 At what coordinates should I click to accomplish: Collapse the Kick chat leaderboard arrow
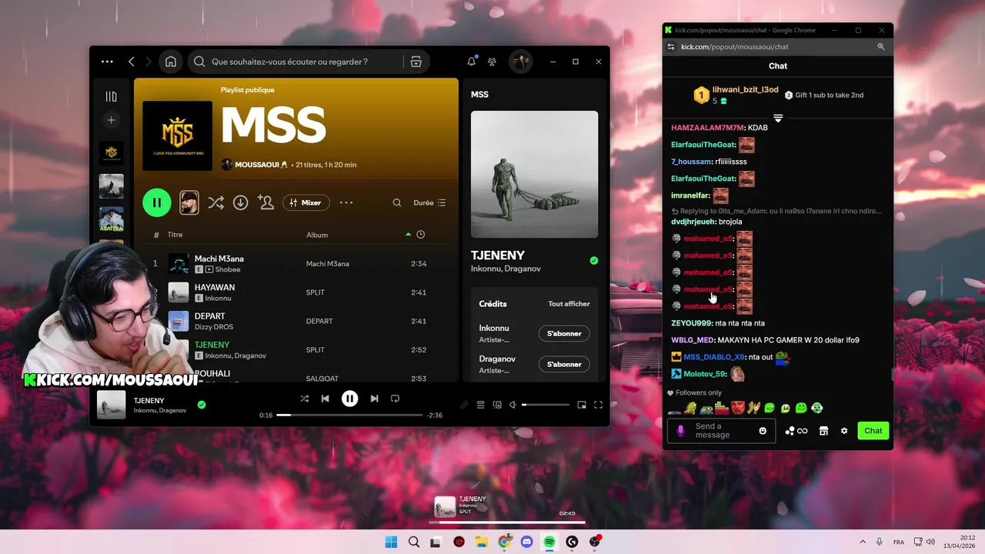pyautogui.click(x=778, y=118)
